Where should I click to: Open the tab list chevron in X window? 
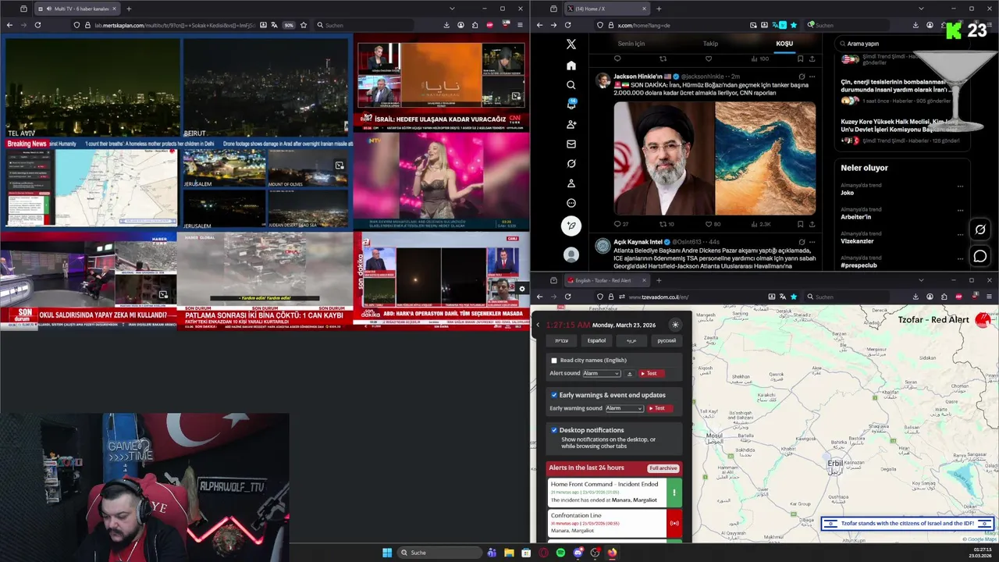point(921,9)
